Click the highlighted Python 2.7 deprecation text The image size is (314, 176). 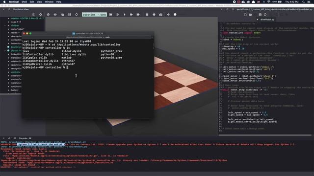coord(41,144)
